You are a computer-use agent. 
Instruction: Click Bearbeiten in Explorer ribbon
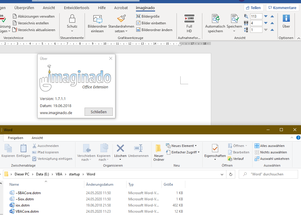pos(239,152)
